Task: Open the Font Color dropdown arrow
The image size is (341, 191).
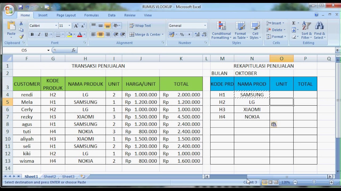Action: (84, 34)
